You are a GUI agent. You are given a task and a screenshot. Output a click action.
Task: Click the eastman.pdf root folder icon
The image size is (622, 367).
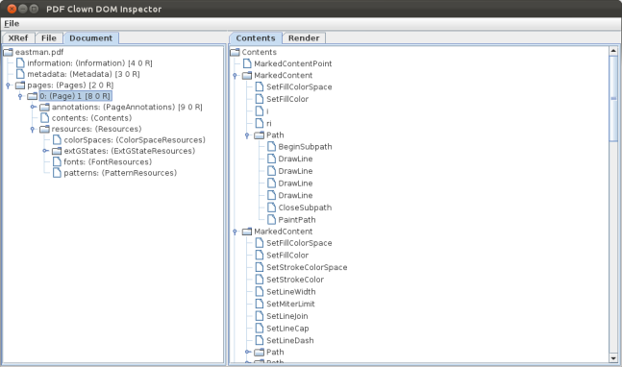(8, 52)
